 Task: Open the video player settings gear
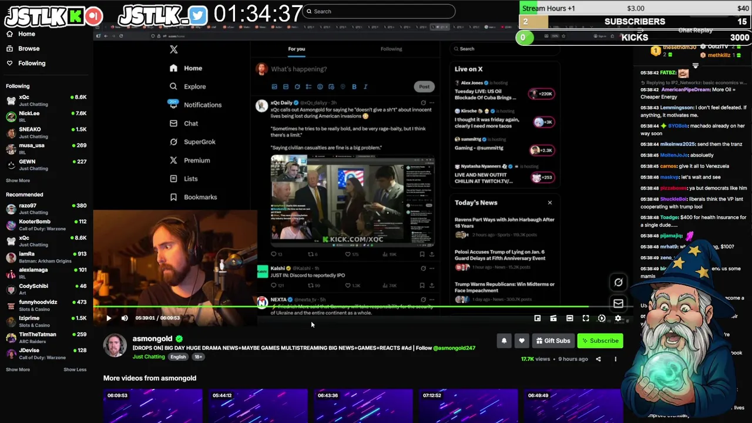(x=617, y=318)
